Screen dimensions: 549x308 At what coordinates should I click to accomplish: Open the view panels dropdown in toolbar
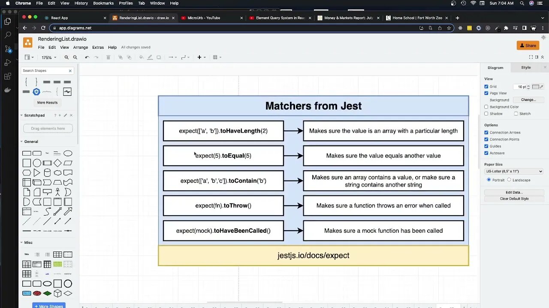29,57
